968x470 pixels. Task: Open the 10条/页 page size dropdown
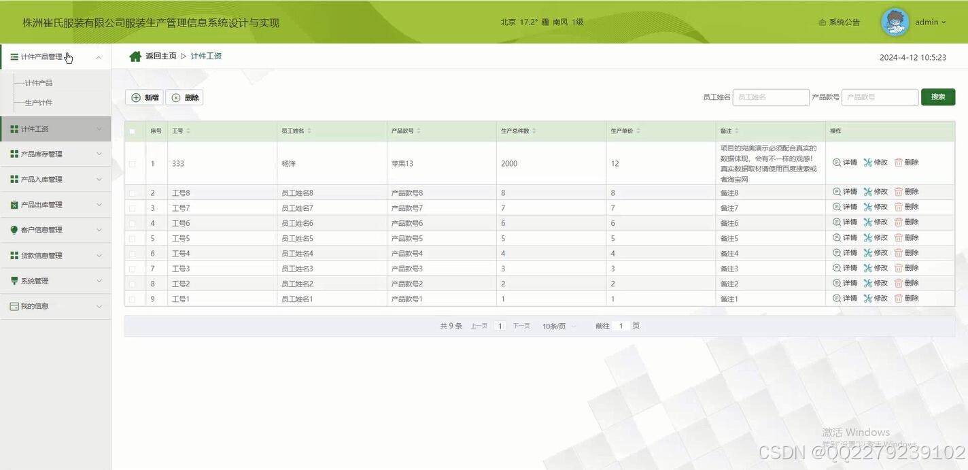[x=556, y=326]
